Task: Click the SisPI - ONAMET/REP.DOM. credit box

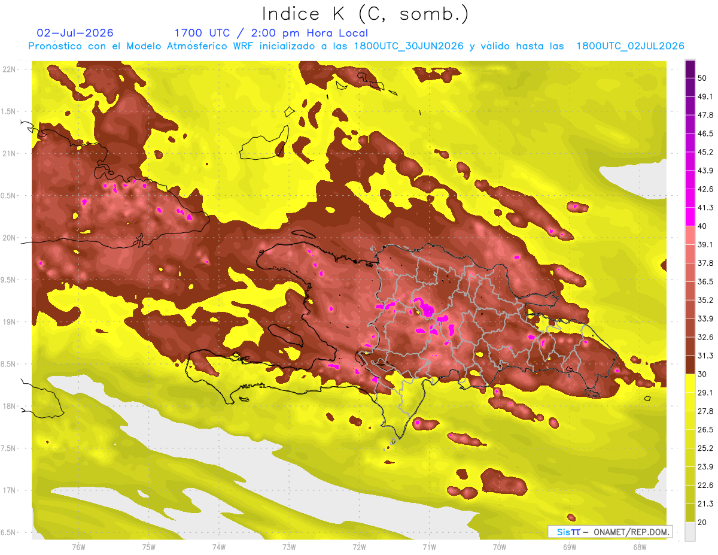Action: click(x=610, y=532)
